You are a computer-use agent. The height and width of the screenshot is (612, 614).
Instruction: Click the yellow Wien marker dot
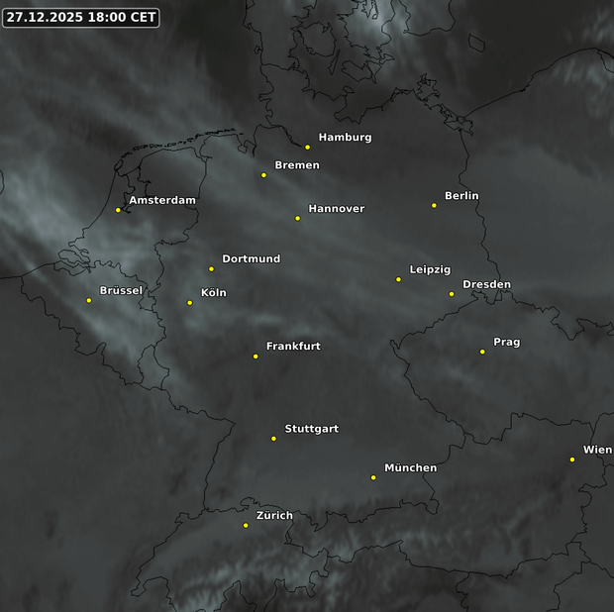click(x=572, y=459)
